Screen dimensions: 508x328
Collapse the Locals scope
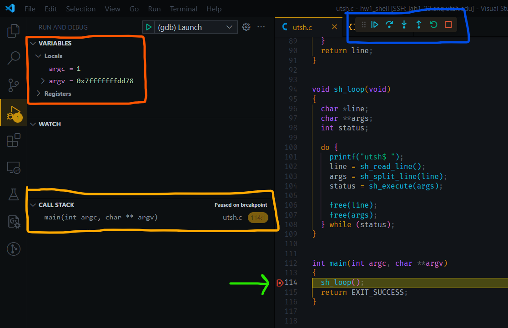point(38,56)
